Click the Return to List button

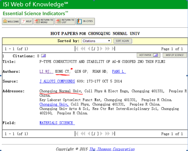point(65,22)
